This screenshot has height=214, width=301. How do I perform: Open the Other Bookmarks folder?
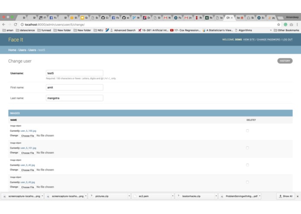coord(286,30)
